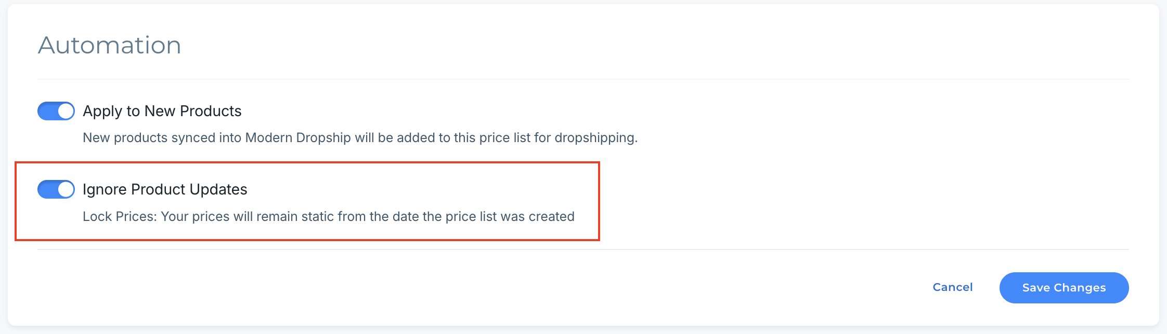Switch off Ignore Product Updates
This screenshot has width=1167, height=334.
[x=56, y=189]
